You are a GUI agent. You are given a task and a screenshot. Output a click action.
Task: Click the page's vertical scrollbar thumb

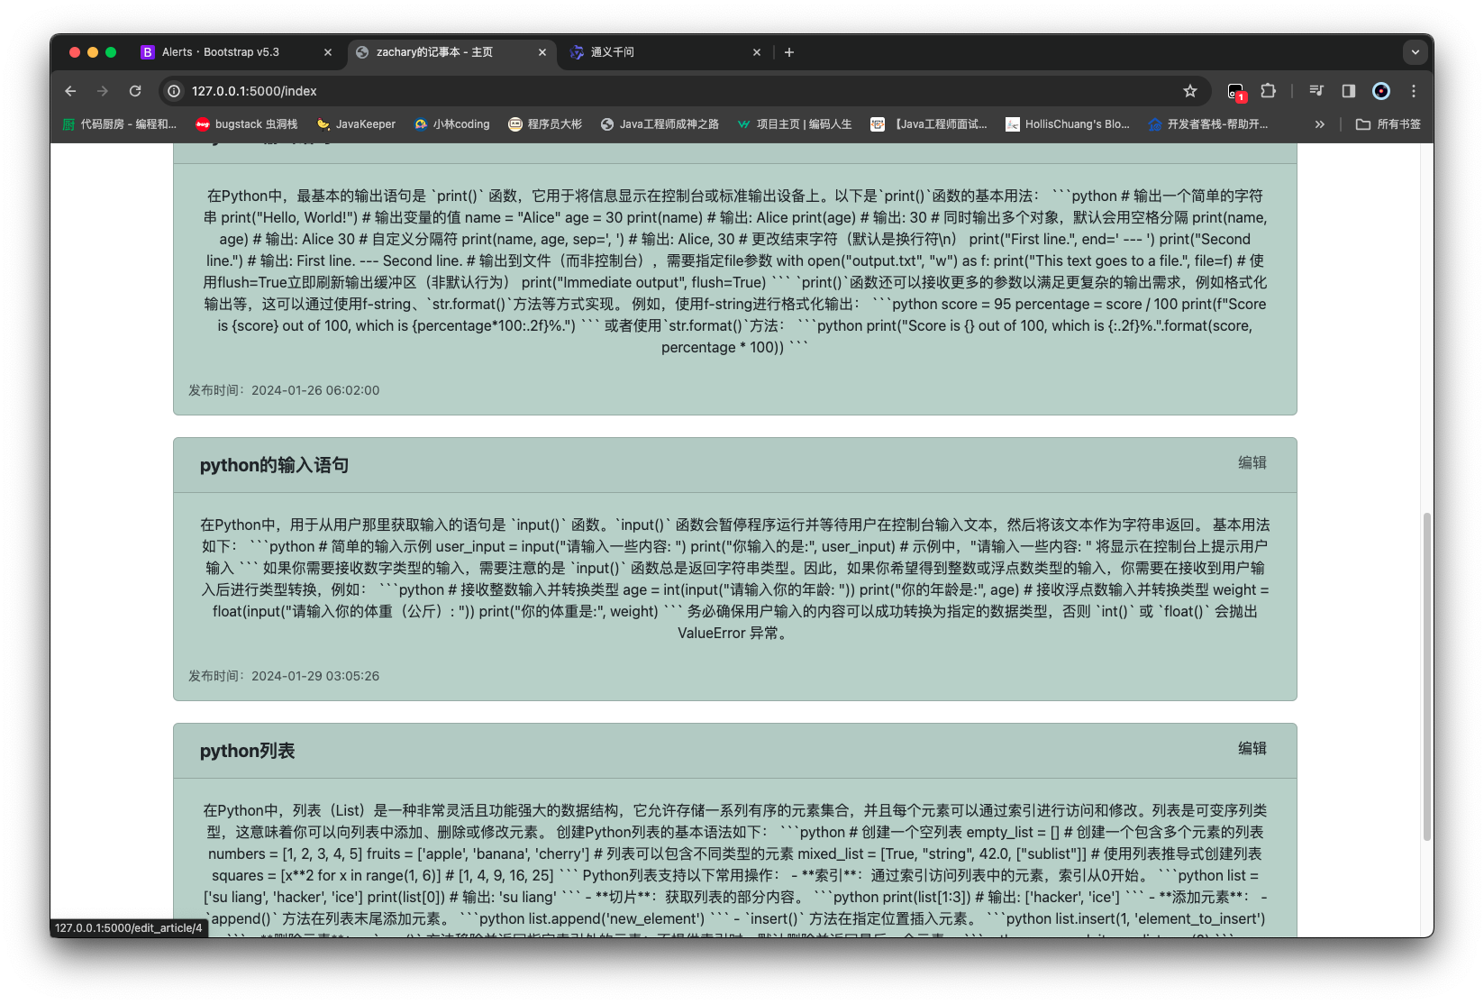pos(1426,676)
